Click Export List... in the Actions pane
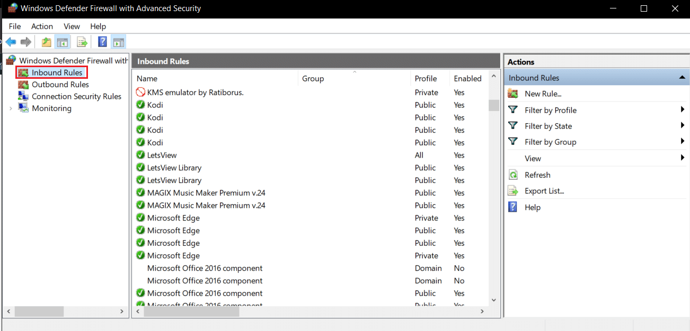Screen dimensions: 690x331 click(x=544, y=191)
